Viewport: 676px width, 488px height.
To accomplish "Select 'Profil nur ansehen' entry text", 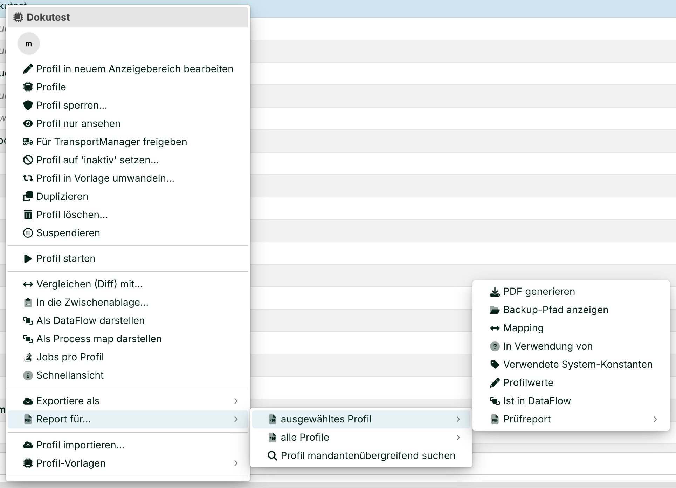I will tap(78, 123).
